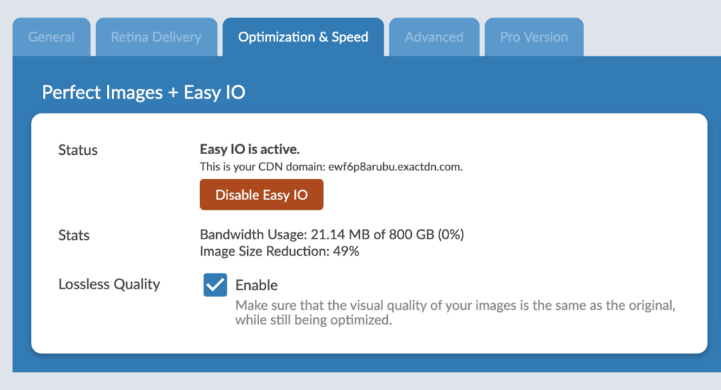
Task: Click the Disable Easy IO button
Action: (262, 194)
